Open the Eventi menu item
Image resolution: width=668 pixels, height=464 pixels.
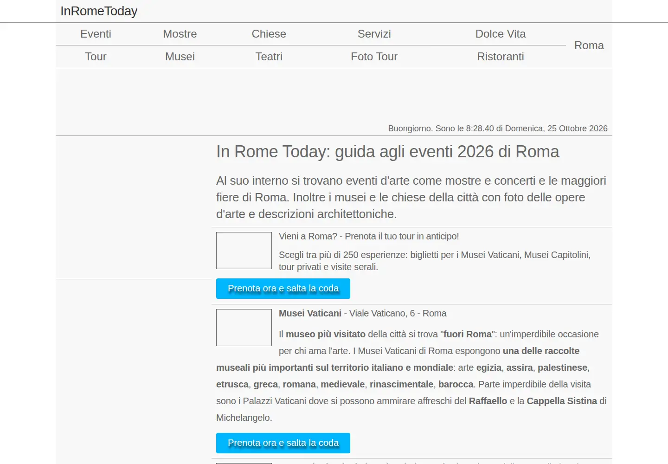tap(96, 34)
